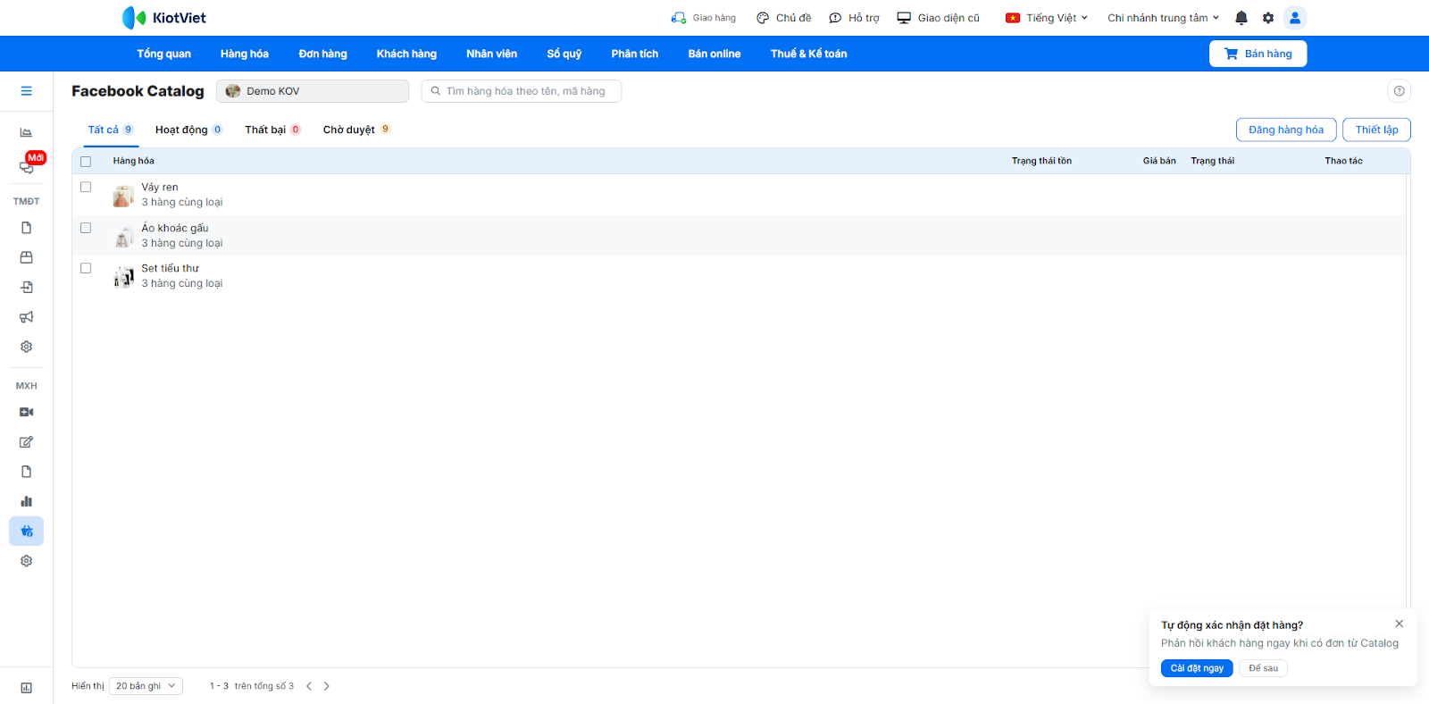Open notifications with the bell icon
Screen dimensions: 1429x704
1241,18
